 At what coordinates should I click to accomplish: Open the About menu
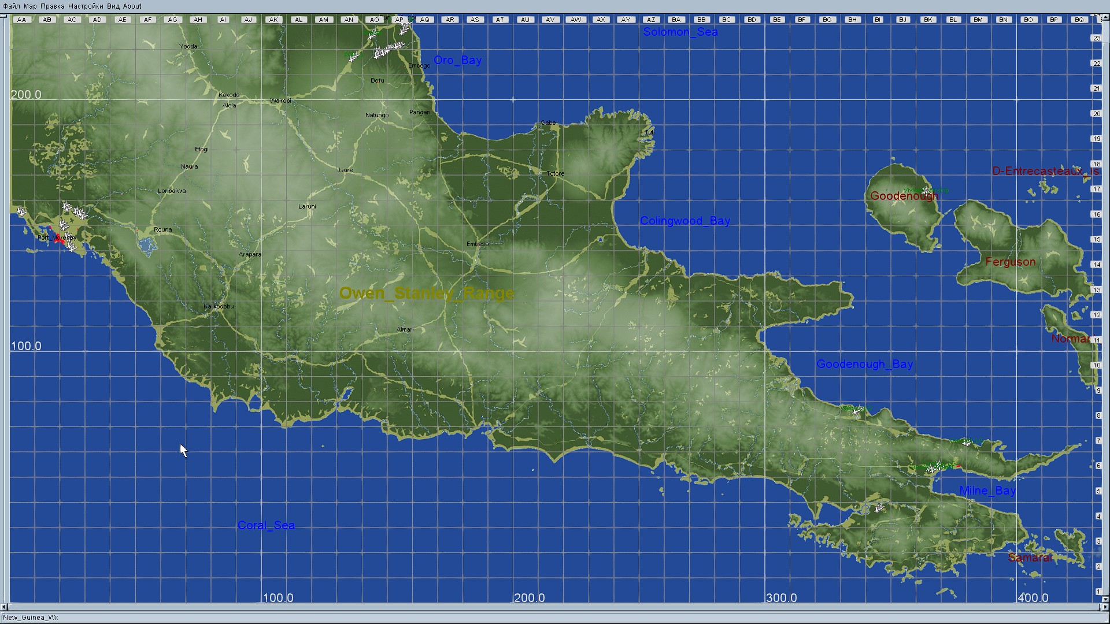coord(132,6)
